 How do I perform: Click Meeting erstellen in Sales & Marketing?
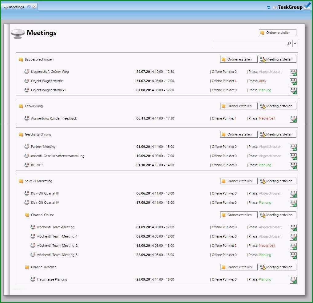pos(277,181)
